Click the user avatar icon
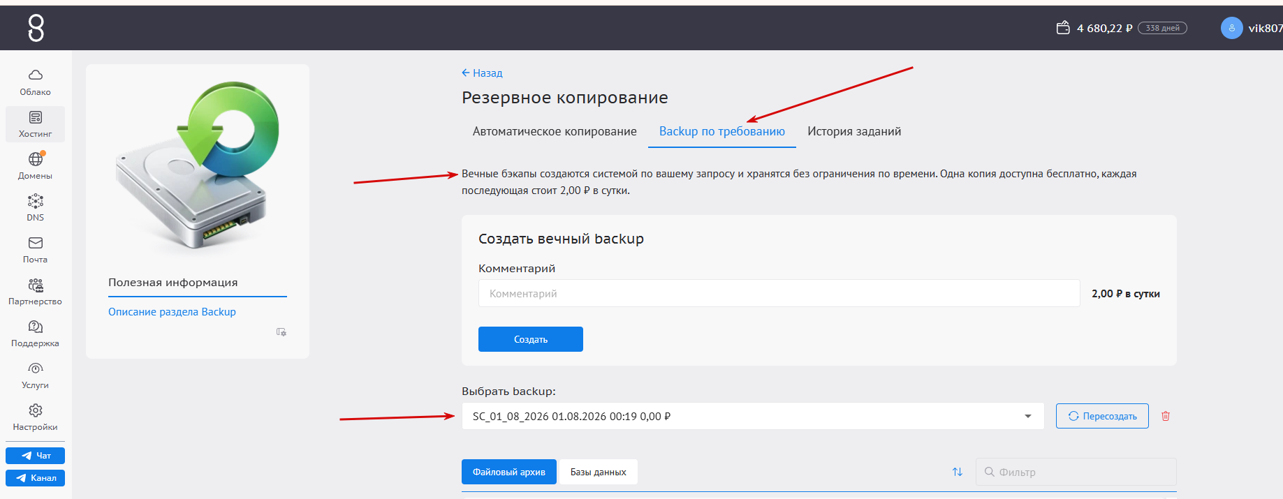Viewport: 1283px width, 499px height. [1232, 28]
